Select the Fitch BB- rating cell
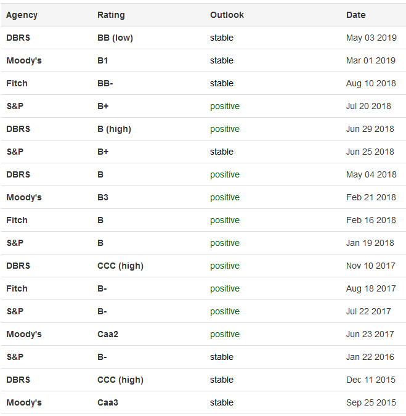 (105, 84)
